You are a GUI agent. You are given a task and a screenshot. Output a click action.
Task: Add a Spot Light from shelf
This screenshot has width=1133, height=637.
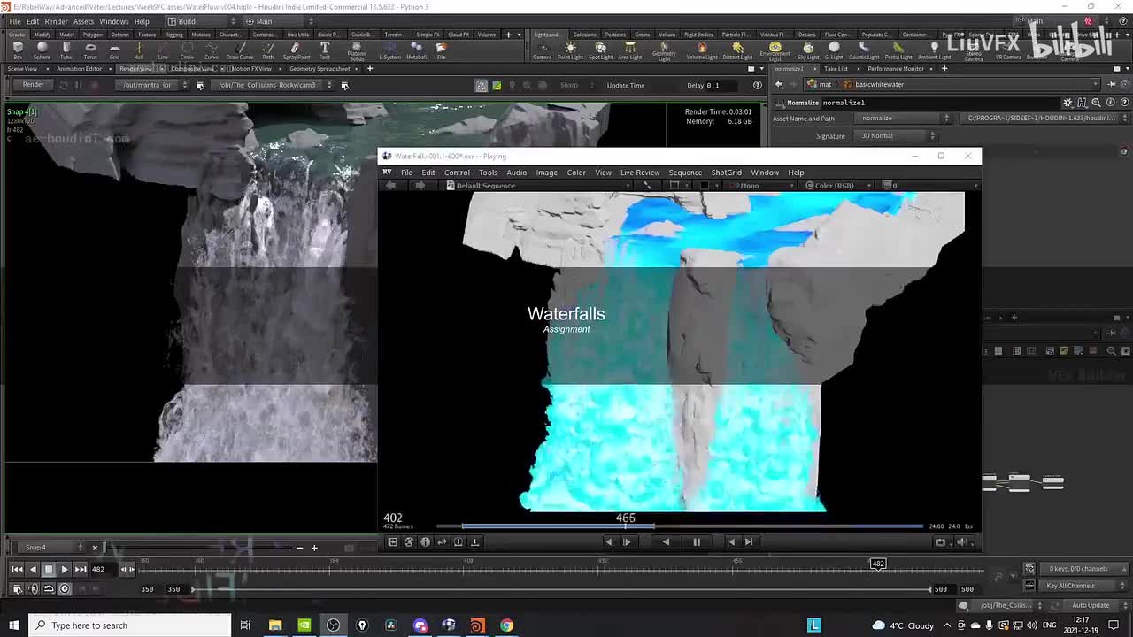pos(600,50)
